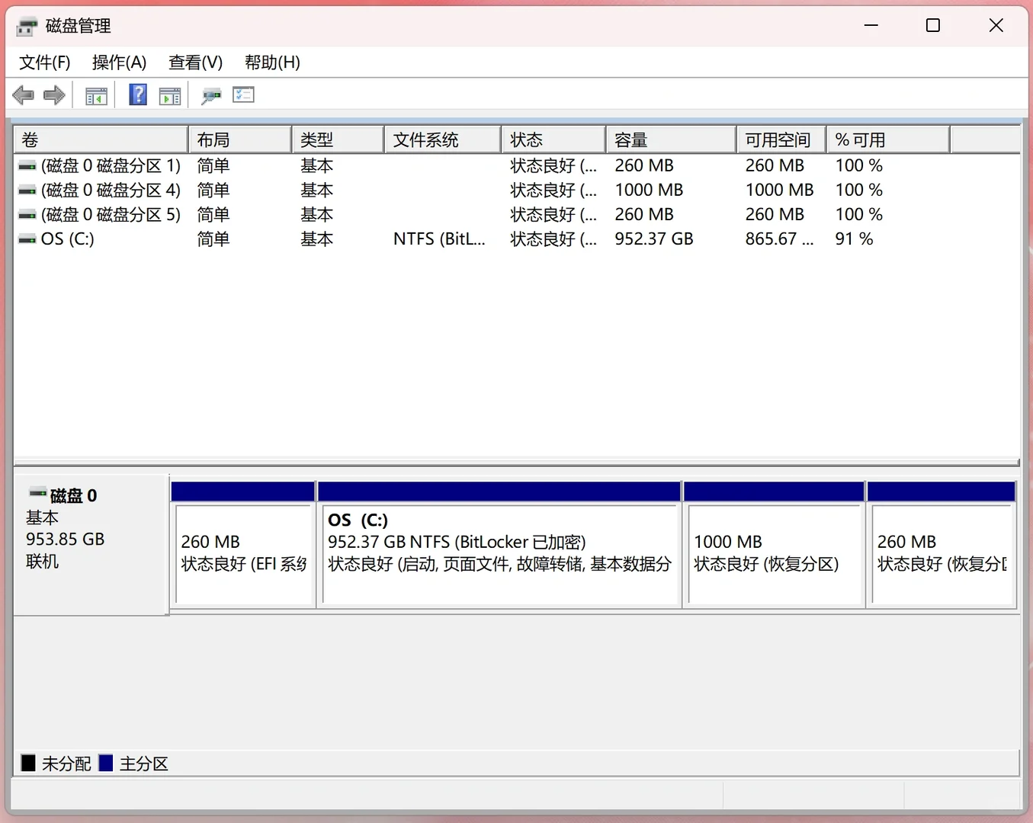
Task: Click the checklist settings toolbar icon
Action: [243, 95]
